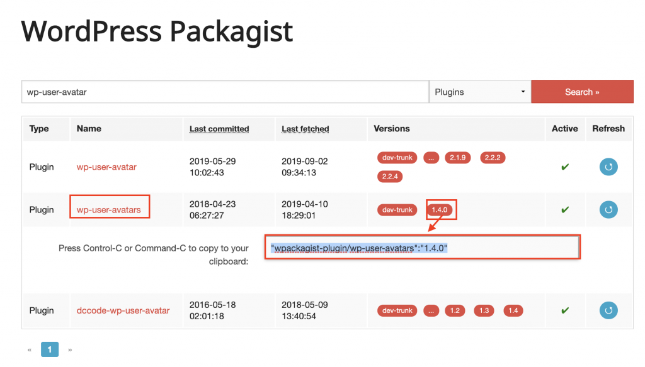The height and width of the screenshot is (367, 645).
Task: Select version 2.2.2 badge
Action: [x=493, y=158]
